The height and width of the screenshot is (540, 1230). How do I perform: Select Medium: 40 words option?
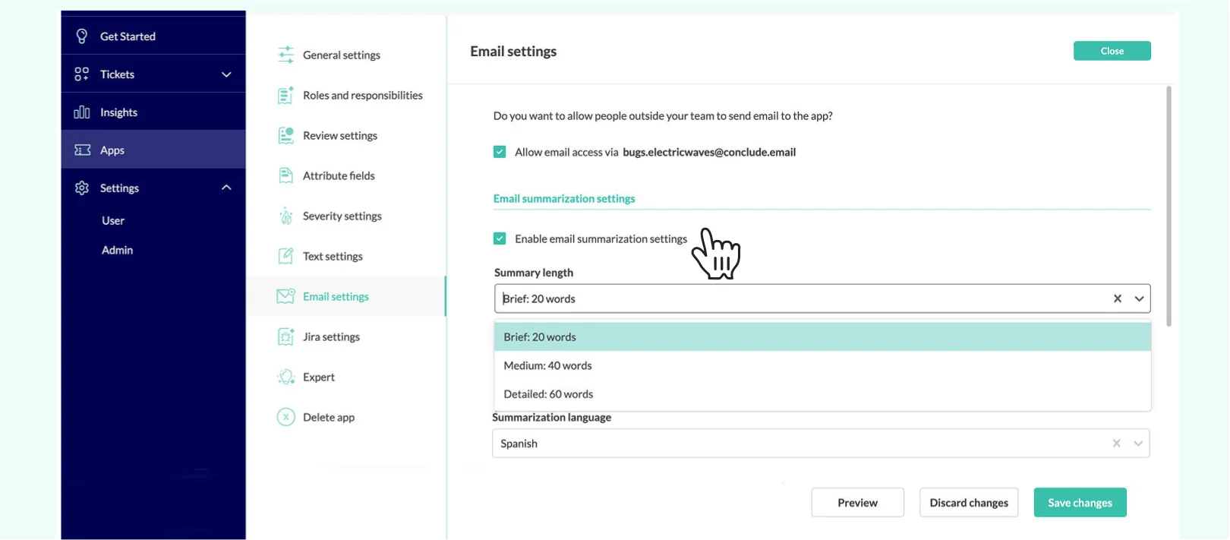[x=822, y=365]
